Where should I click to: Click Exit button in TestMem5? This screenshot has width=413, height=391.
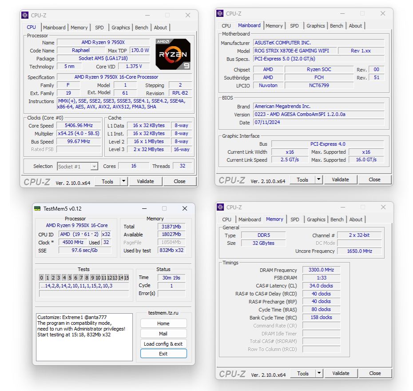point(163,354)
